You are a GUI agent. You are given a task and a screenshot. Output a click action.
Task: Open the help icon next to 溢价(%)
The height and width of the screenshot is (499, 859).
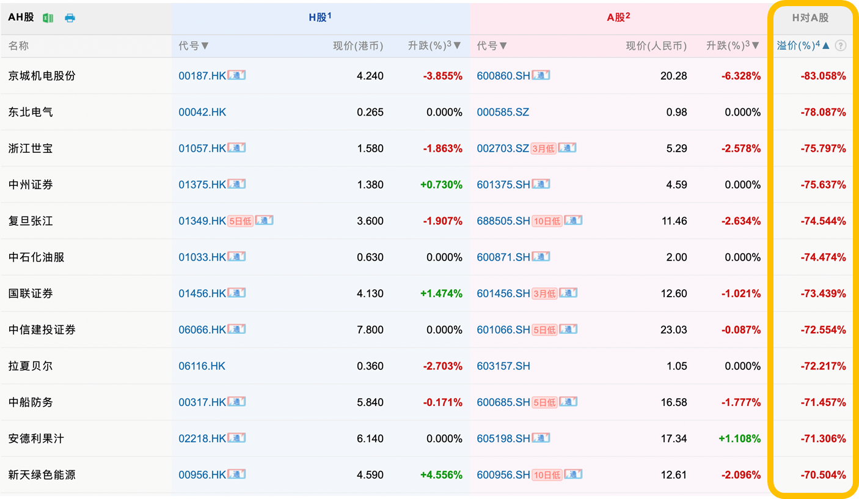841,46
